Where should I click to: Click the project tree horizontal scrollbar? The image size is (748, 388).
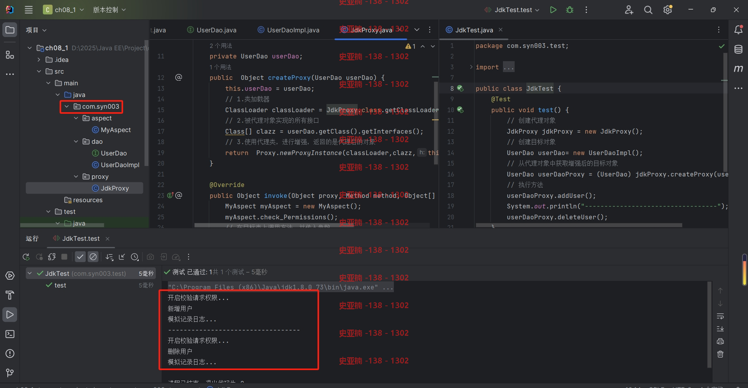62,225
